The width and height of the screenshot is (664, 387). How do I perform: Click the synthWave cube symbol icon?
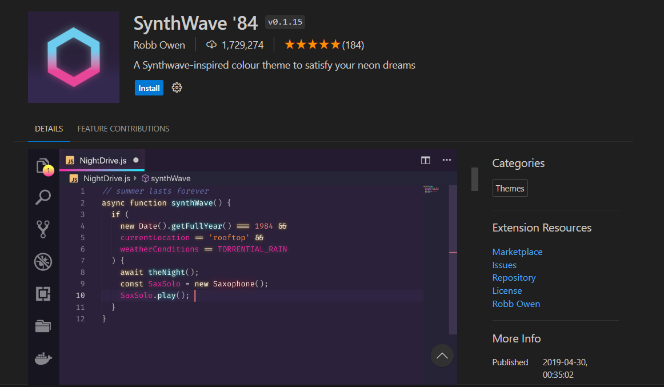point(145,179)
